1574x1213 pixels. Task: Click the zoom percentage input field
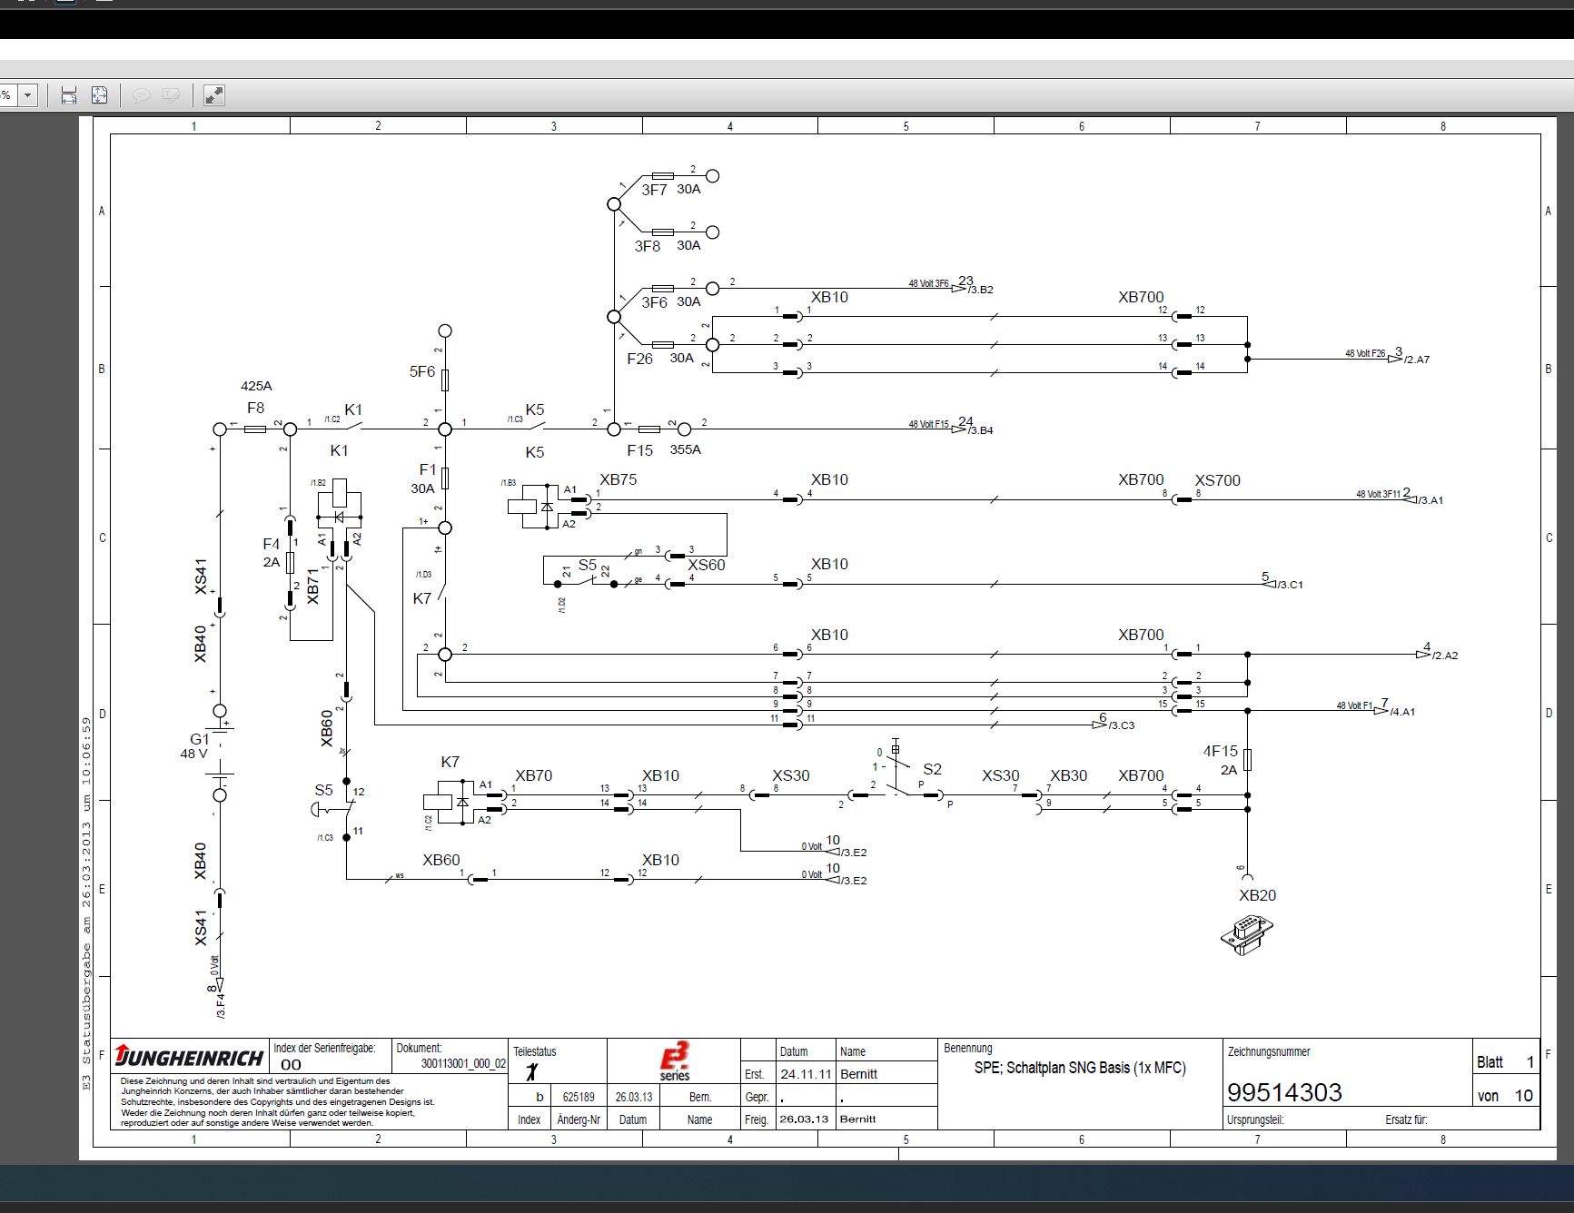[x=8, y=95]
